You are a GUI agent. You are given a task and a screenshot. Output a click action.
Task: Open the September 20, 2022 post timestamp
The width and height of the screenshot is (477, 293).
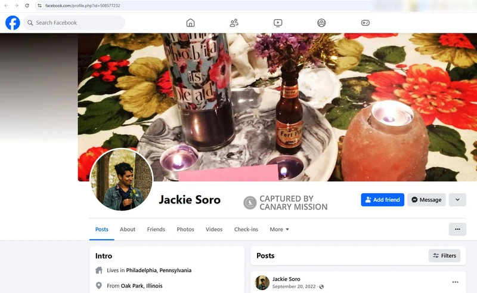click(x=294, y=286)
